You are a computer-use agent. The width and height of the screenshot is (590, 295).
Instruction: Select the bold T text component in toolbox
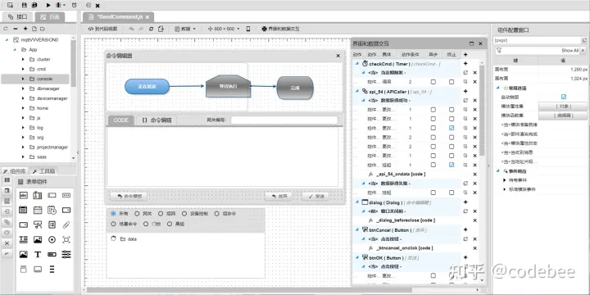(38, 254)
